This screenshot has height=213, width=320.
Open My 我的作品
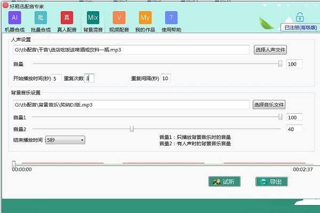coord(145,21)
